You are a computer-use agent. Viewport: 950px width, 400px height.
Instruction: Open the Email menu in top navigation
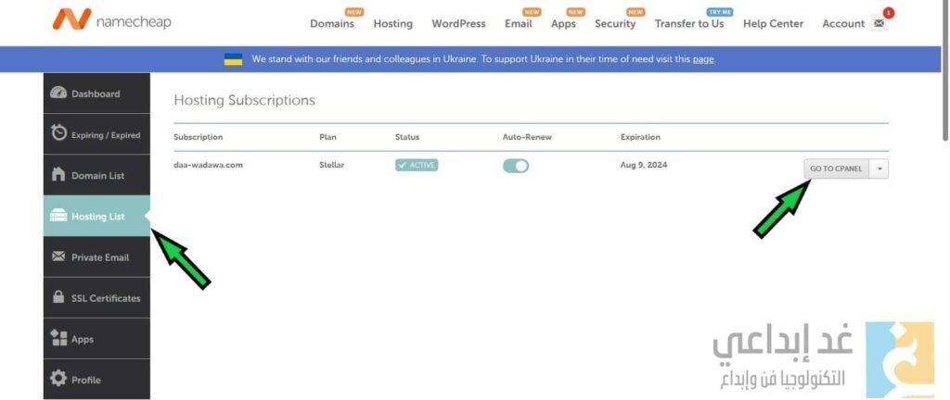pos(518,23)
